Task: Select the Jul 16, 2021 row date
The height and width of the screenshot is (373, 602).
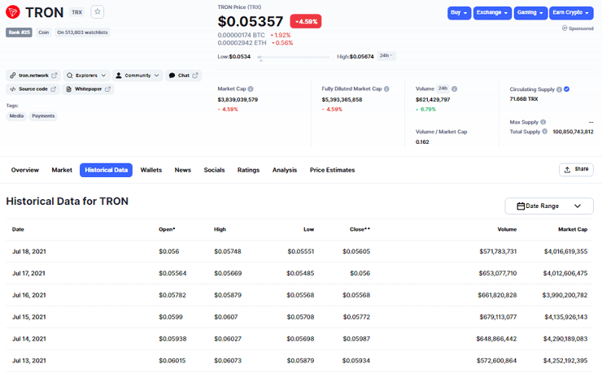Action: [x=29, y=295]
